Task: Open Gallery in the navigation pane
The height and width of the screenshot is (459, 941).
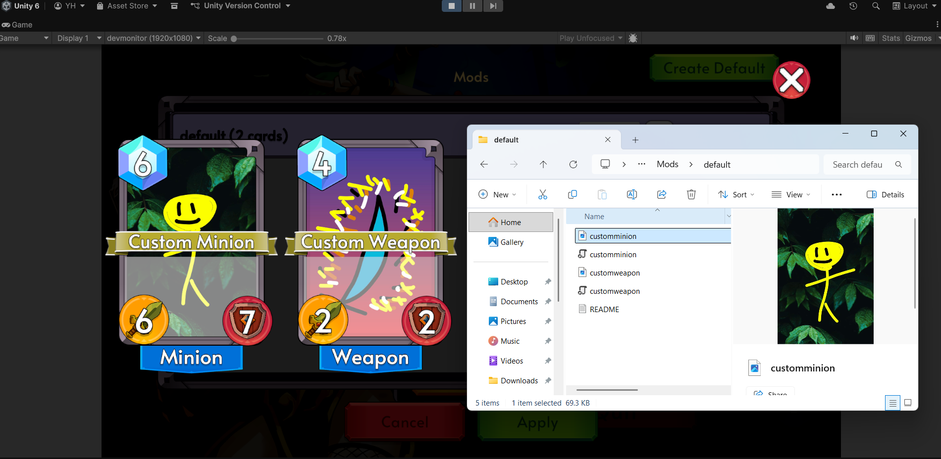Action: pos(511,242)
